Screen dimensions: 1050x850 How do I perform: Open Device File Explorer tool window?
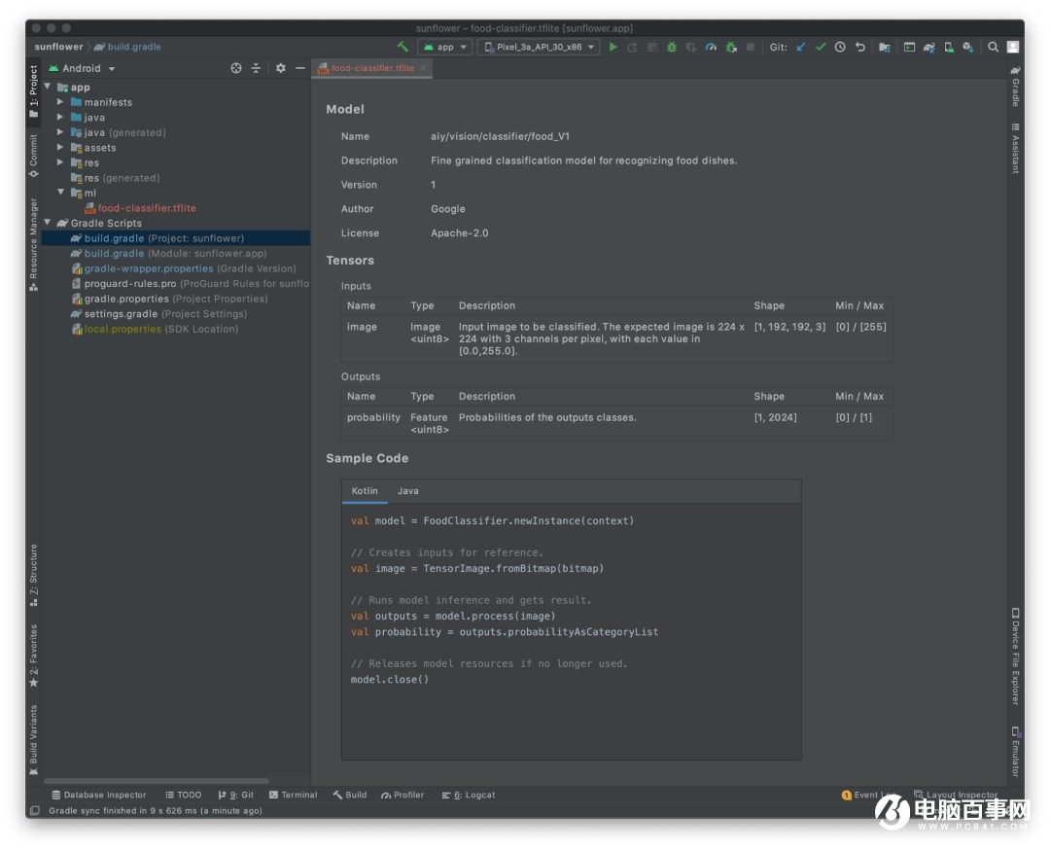[x=1015, y=656]
